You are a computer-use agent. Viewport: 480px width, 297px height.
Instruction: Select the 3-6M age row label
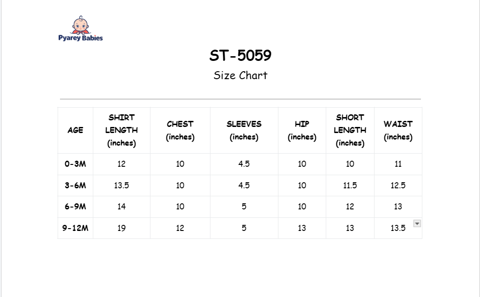click(75, 186)
